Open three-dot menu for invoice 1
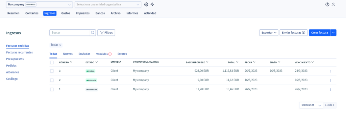This screenshot has height=123, width=346. (330, 89)
